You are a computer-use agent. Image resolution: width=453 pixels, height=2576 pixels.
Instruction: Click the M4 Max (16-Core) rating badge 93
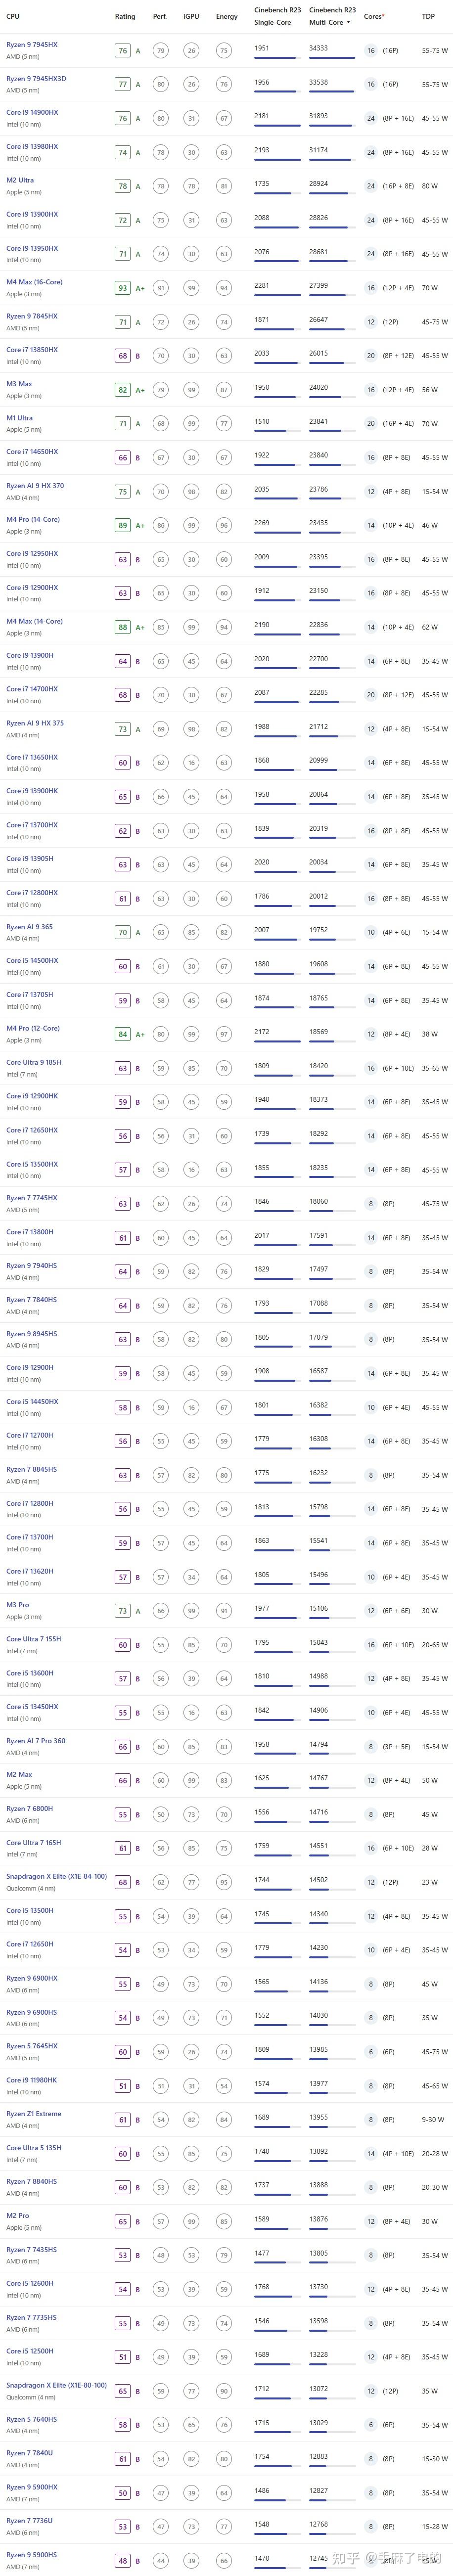click(123, 288)
